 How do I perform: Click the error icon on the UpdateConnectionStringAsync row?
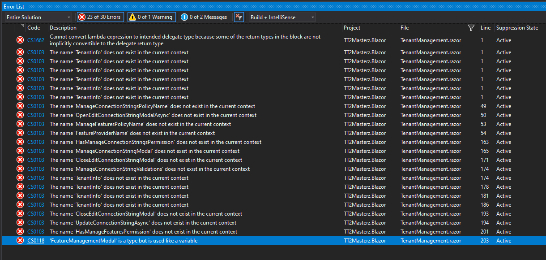tap(20, 222)
